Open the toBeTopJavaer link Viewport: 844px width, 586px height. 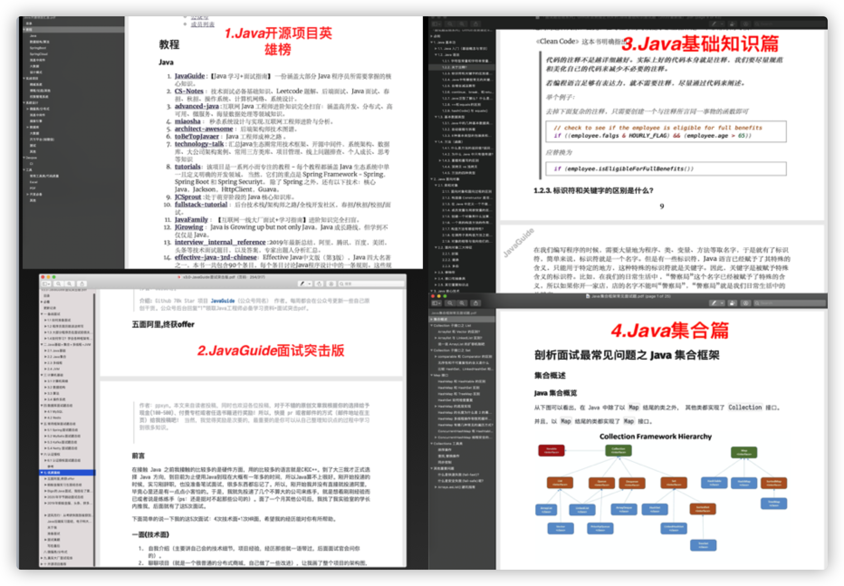(x=197, y=136)
